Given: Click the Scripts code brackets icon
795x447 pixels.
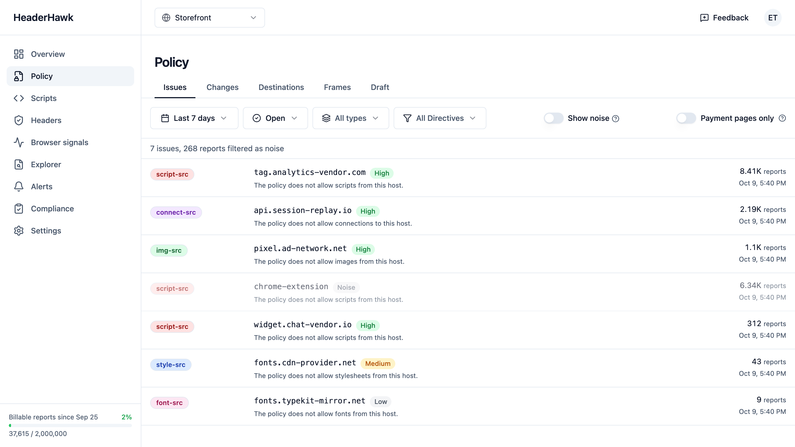Looking at the screenshot, I should 18,98.
